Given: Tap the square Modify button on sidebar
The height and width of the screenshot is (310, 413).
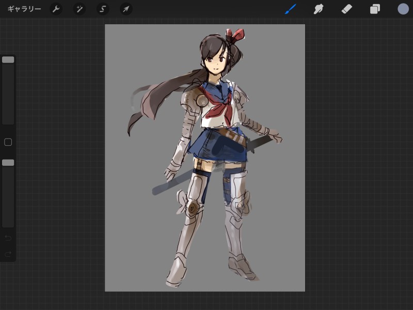Looking at the screenshot, I should tap(8, 142).
